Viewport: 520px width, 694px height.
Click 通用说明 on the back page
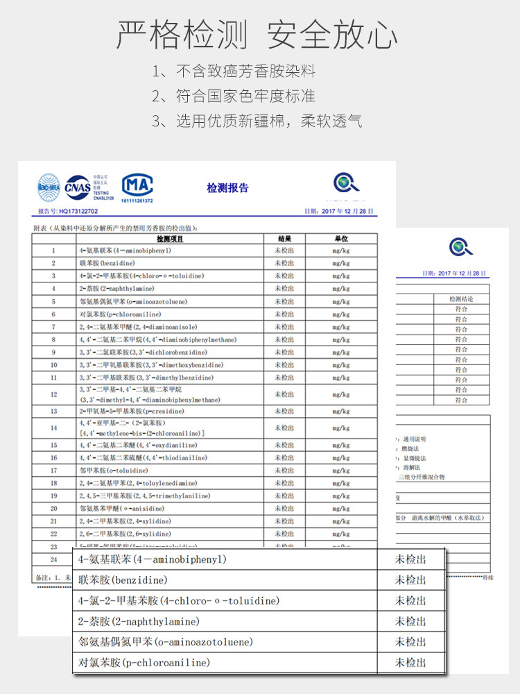(415, 439)
